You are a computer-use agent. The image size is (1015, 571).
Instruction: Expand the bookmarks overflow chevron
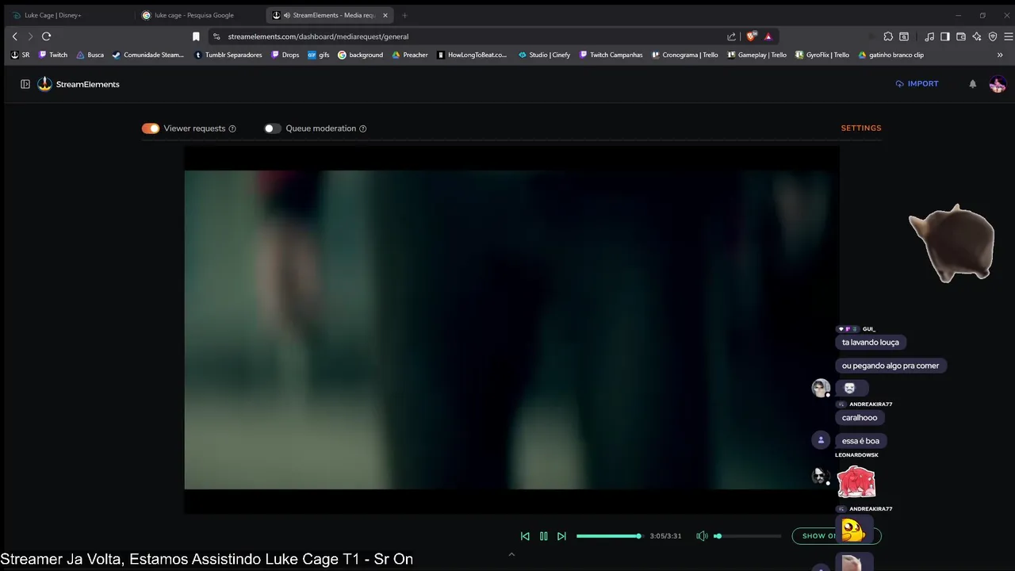1000,56
